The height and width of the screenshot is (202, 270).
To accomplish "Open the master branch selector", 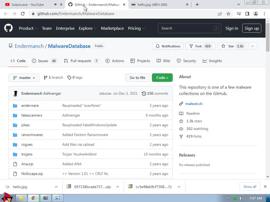I will [24, 78].
